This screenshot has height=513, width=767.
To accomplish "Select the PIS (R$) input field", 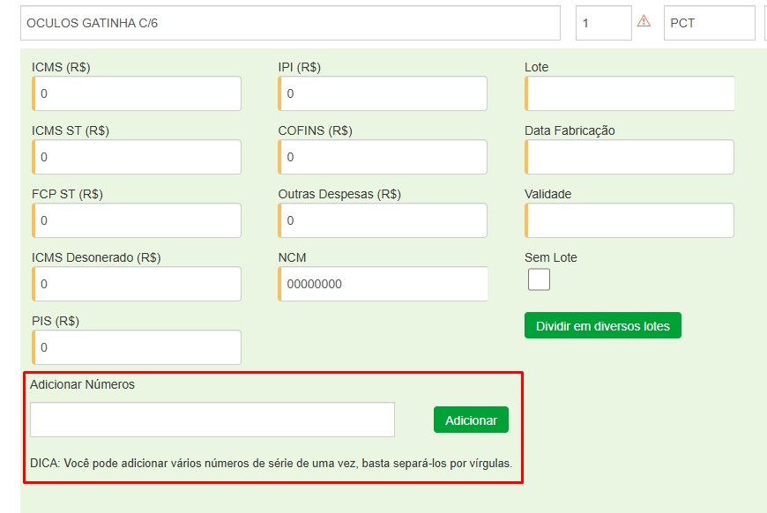I will (x=138, y=347).
